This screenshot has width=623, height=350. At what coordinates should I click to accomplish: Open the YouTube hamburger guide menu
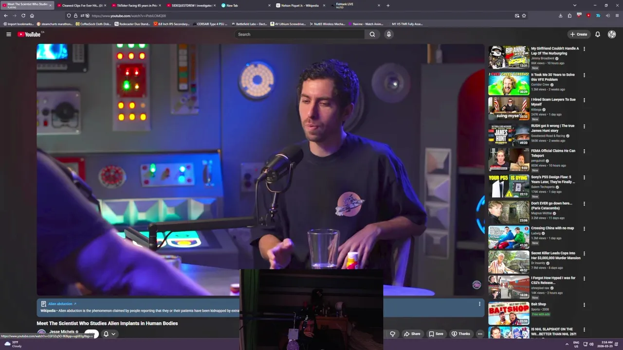[x=8, y=35]
